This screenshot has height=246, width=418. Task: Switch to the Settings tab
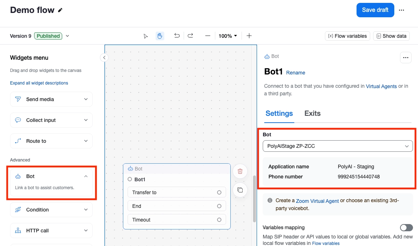pyautogui.click(x=279, y=114)
